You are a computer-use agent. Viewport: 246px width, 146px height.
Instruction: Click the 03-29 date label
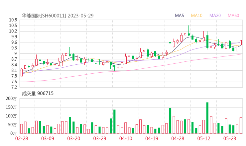100,138
